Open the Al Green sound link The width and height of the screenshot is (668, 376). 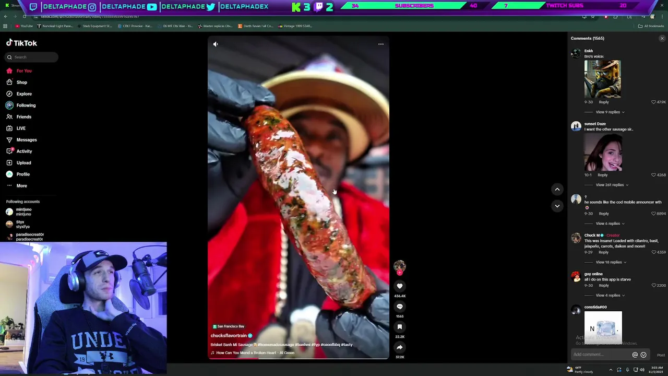pyautogui.click(x=255, y=353)
